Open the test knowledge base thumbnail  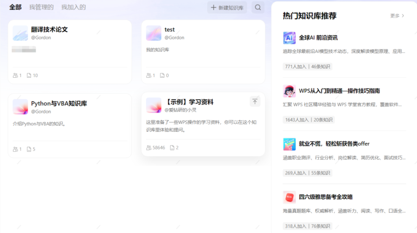[154, 33]
